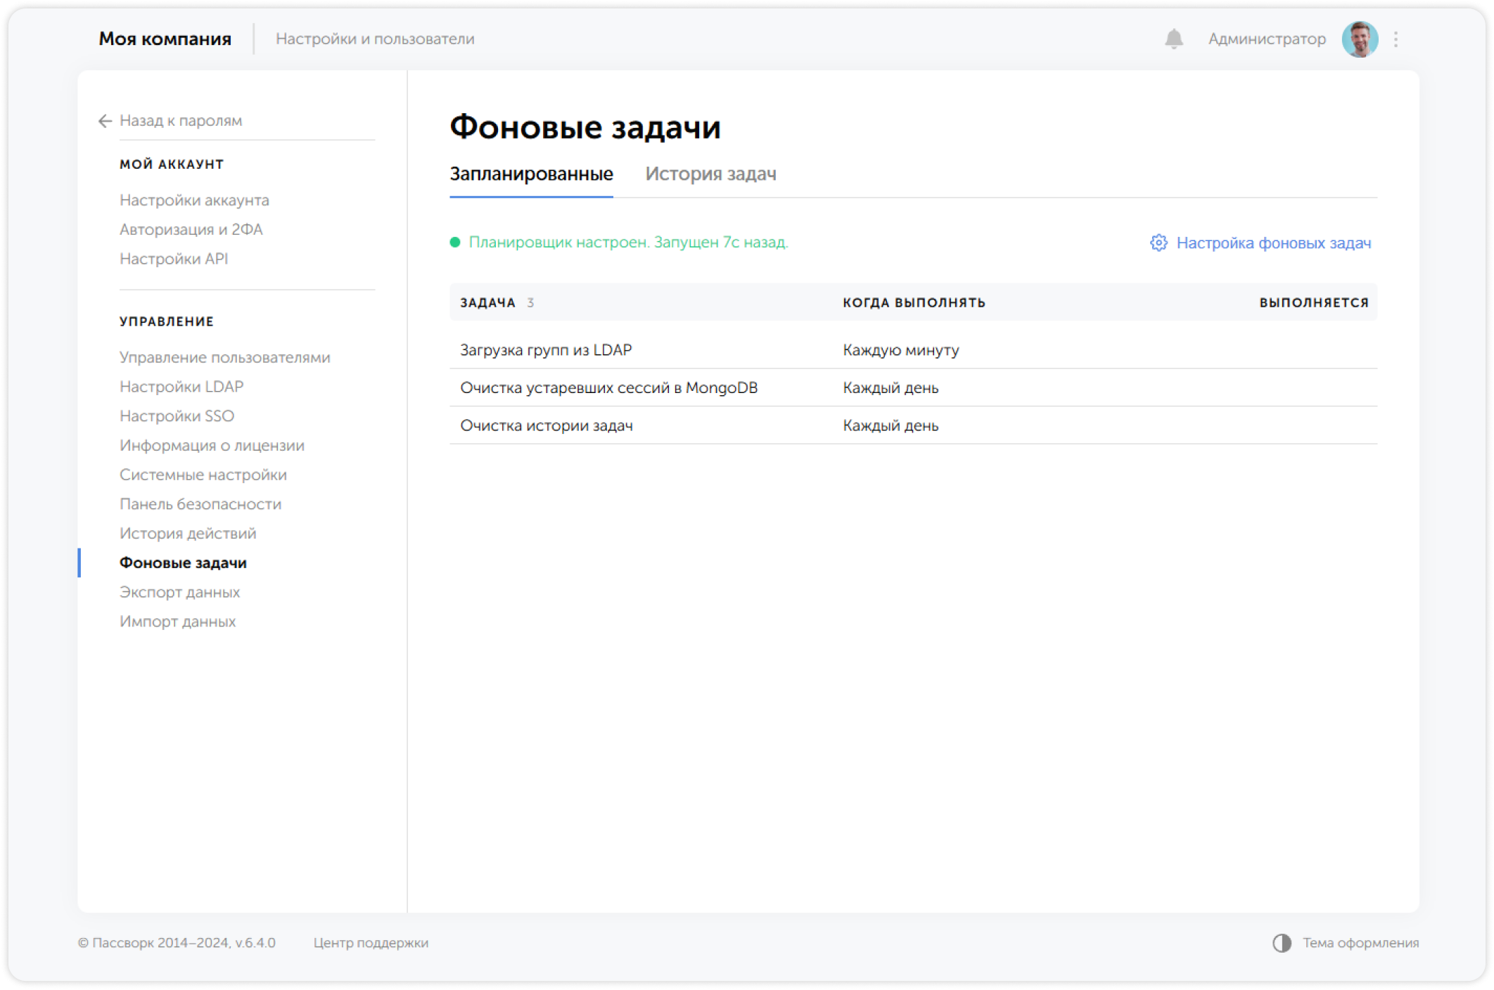This screenshot has width=1494, height=990.
Task: Toggle the Тема оформления theme switch
Action: [1282, 942]
